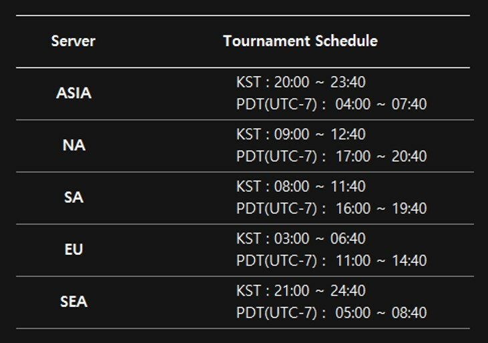Click the SEA PDT 05:00 ~ 08:40 line

pos(331,312)
